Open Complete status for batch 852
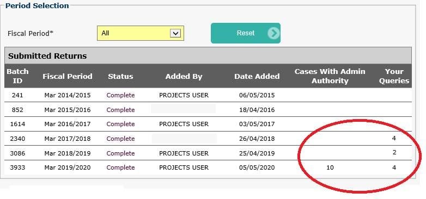The width and height of the screenshot is (426, 199). 120,110
